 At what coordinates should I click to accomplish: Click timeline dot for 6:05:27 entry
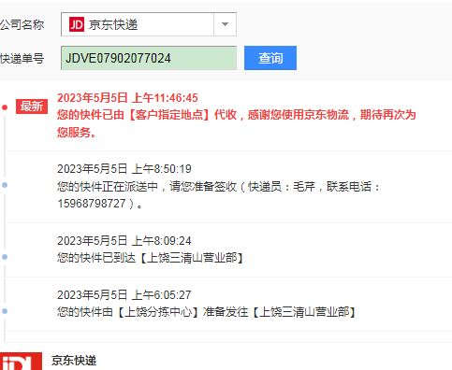[5, 311]
